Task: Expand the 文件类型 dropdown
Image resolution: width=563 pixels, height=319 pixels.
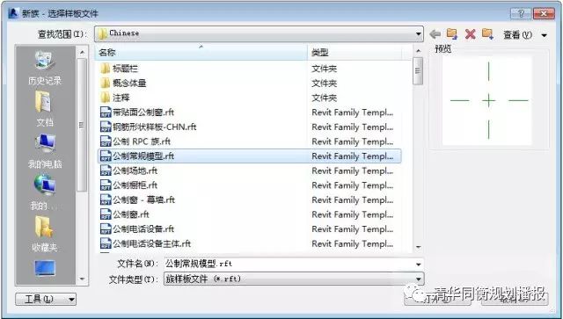Action: tap(419, 279)
